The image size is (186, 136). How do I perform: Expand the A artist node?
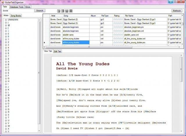click(x=6, y=62)
